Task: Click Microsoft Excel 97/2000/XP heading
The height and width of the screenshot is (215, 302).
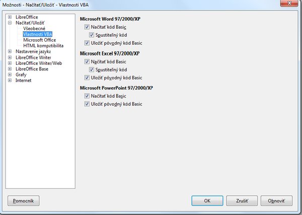Action: click(110, 53)
